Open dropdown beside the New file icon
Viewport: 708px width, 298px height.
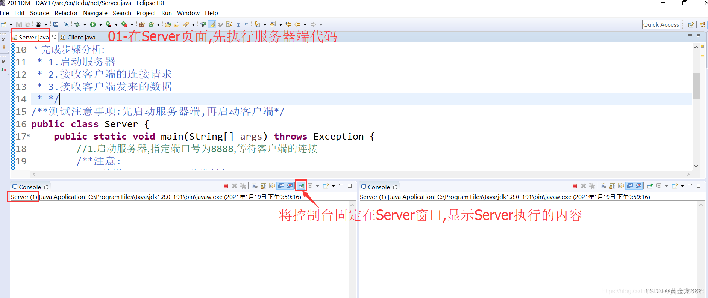coord(11,24)
